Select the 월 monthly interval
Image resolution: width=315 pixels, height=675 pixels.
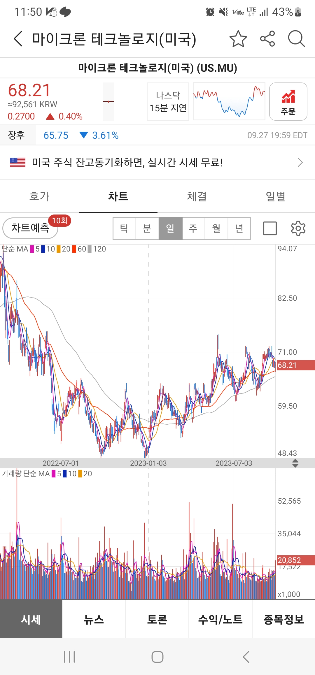pyautogui.click(x=216, y=228)
